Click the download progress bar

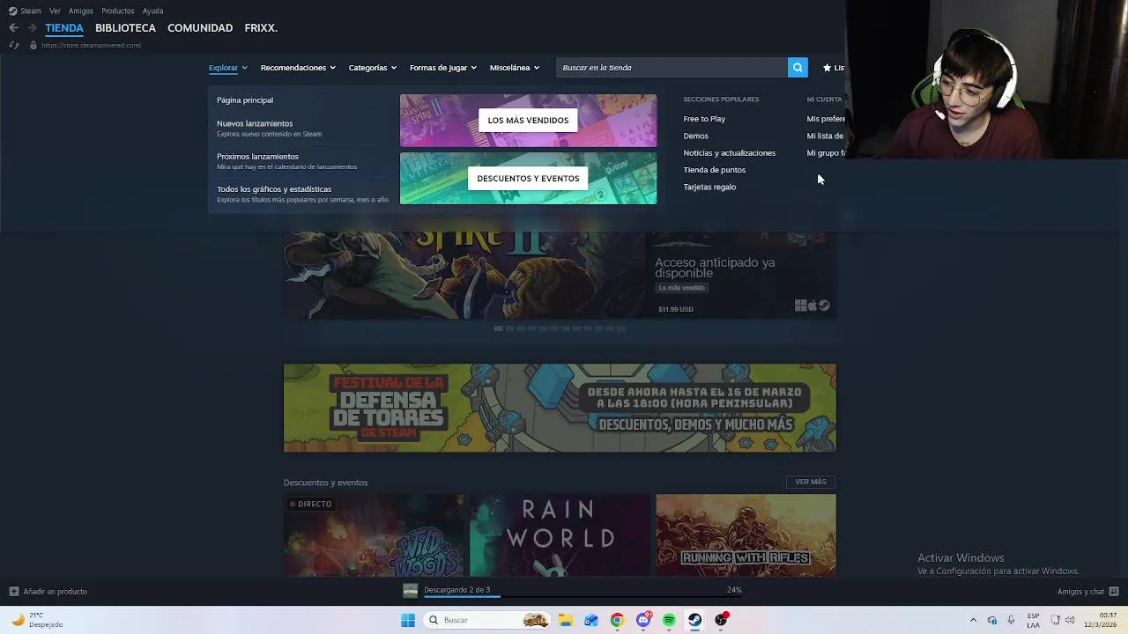pyautogui.click(x=584, y=596)
